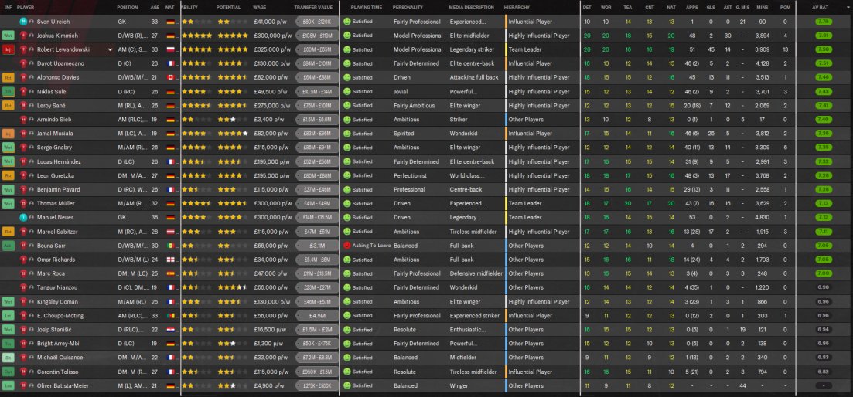Click the Rst badge on Alphonso Davies row

tap(9, 77)
